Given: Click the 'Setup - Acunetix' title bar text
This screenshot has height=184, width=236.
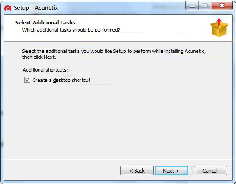Looking at the screenshot, I should (36, 8).
